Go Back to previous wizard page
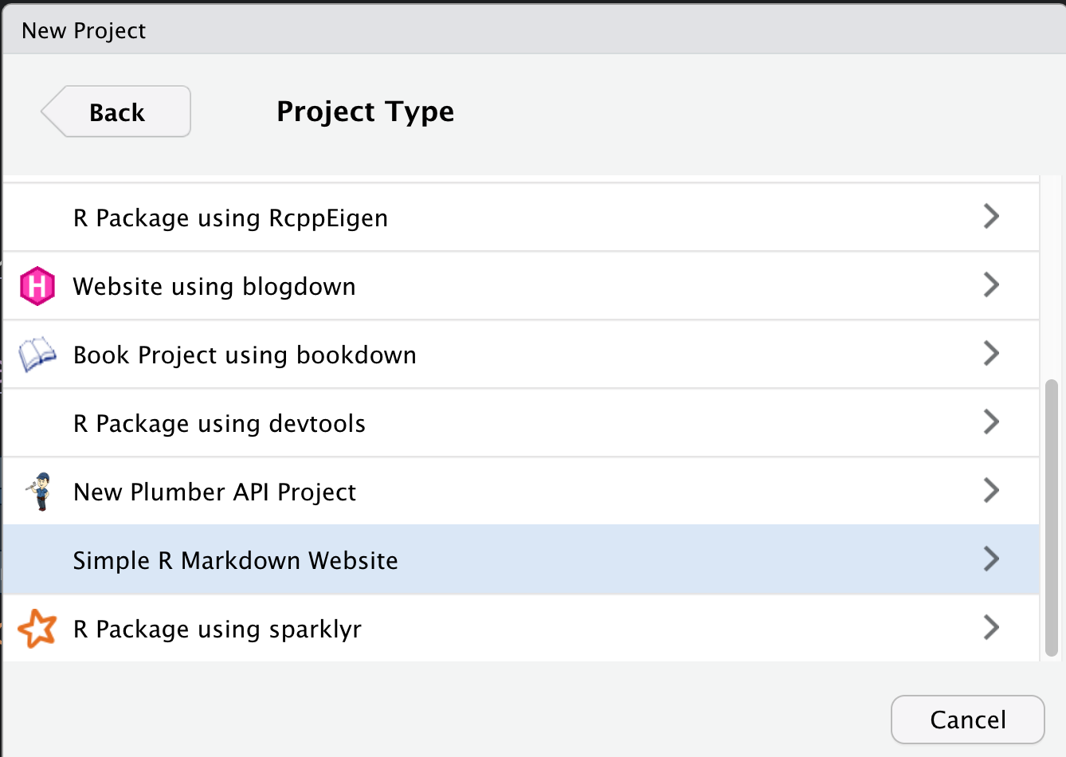 click(x=116, y=112)
